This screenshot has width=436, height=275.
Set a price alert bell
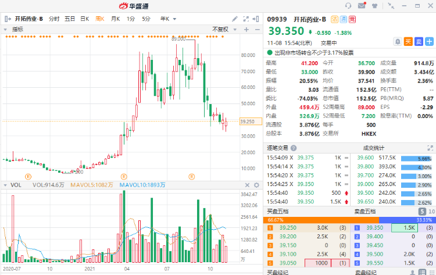coord(398,42)
